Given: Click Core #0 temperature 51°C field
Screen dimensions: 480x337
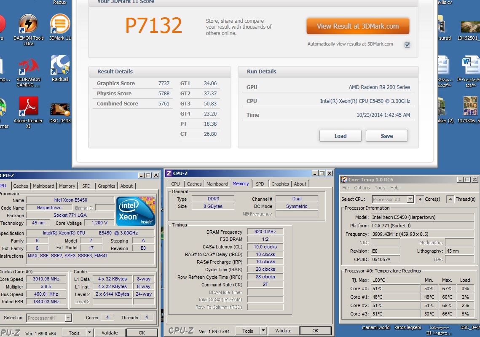Looking at the screenshot, I should (x=395, y=288).
